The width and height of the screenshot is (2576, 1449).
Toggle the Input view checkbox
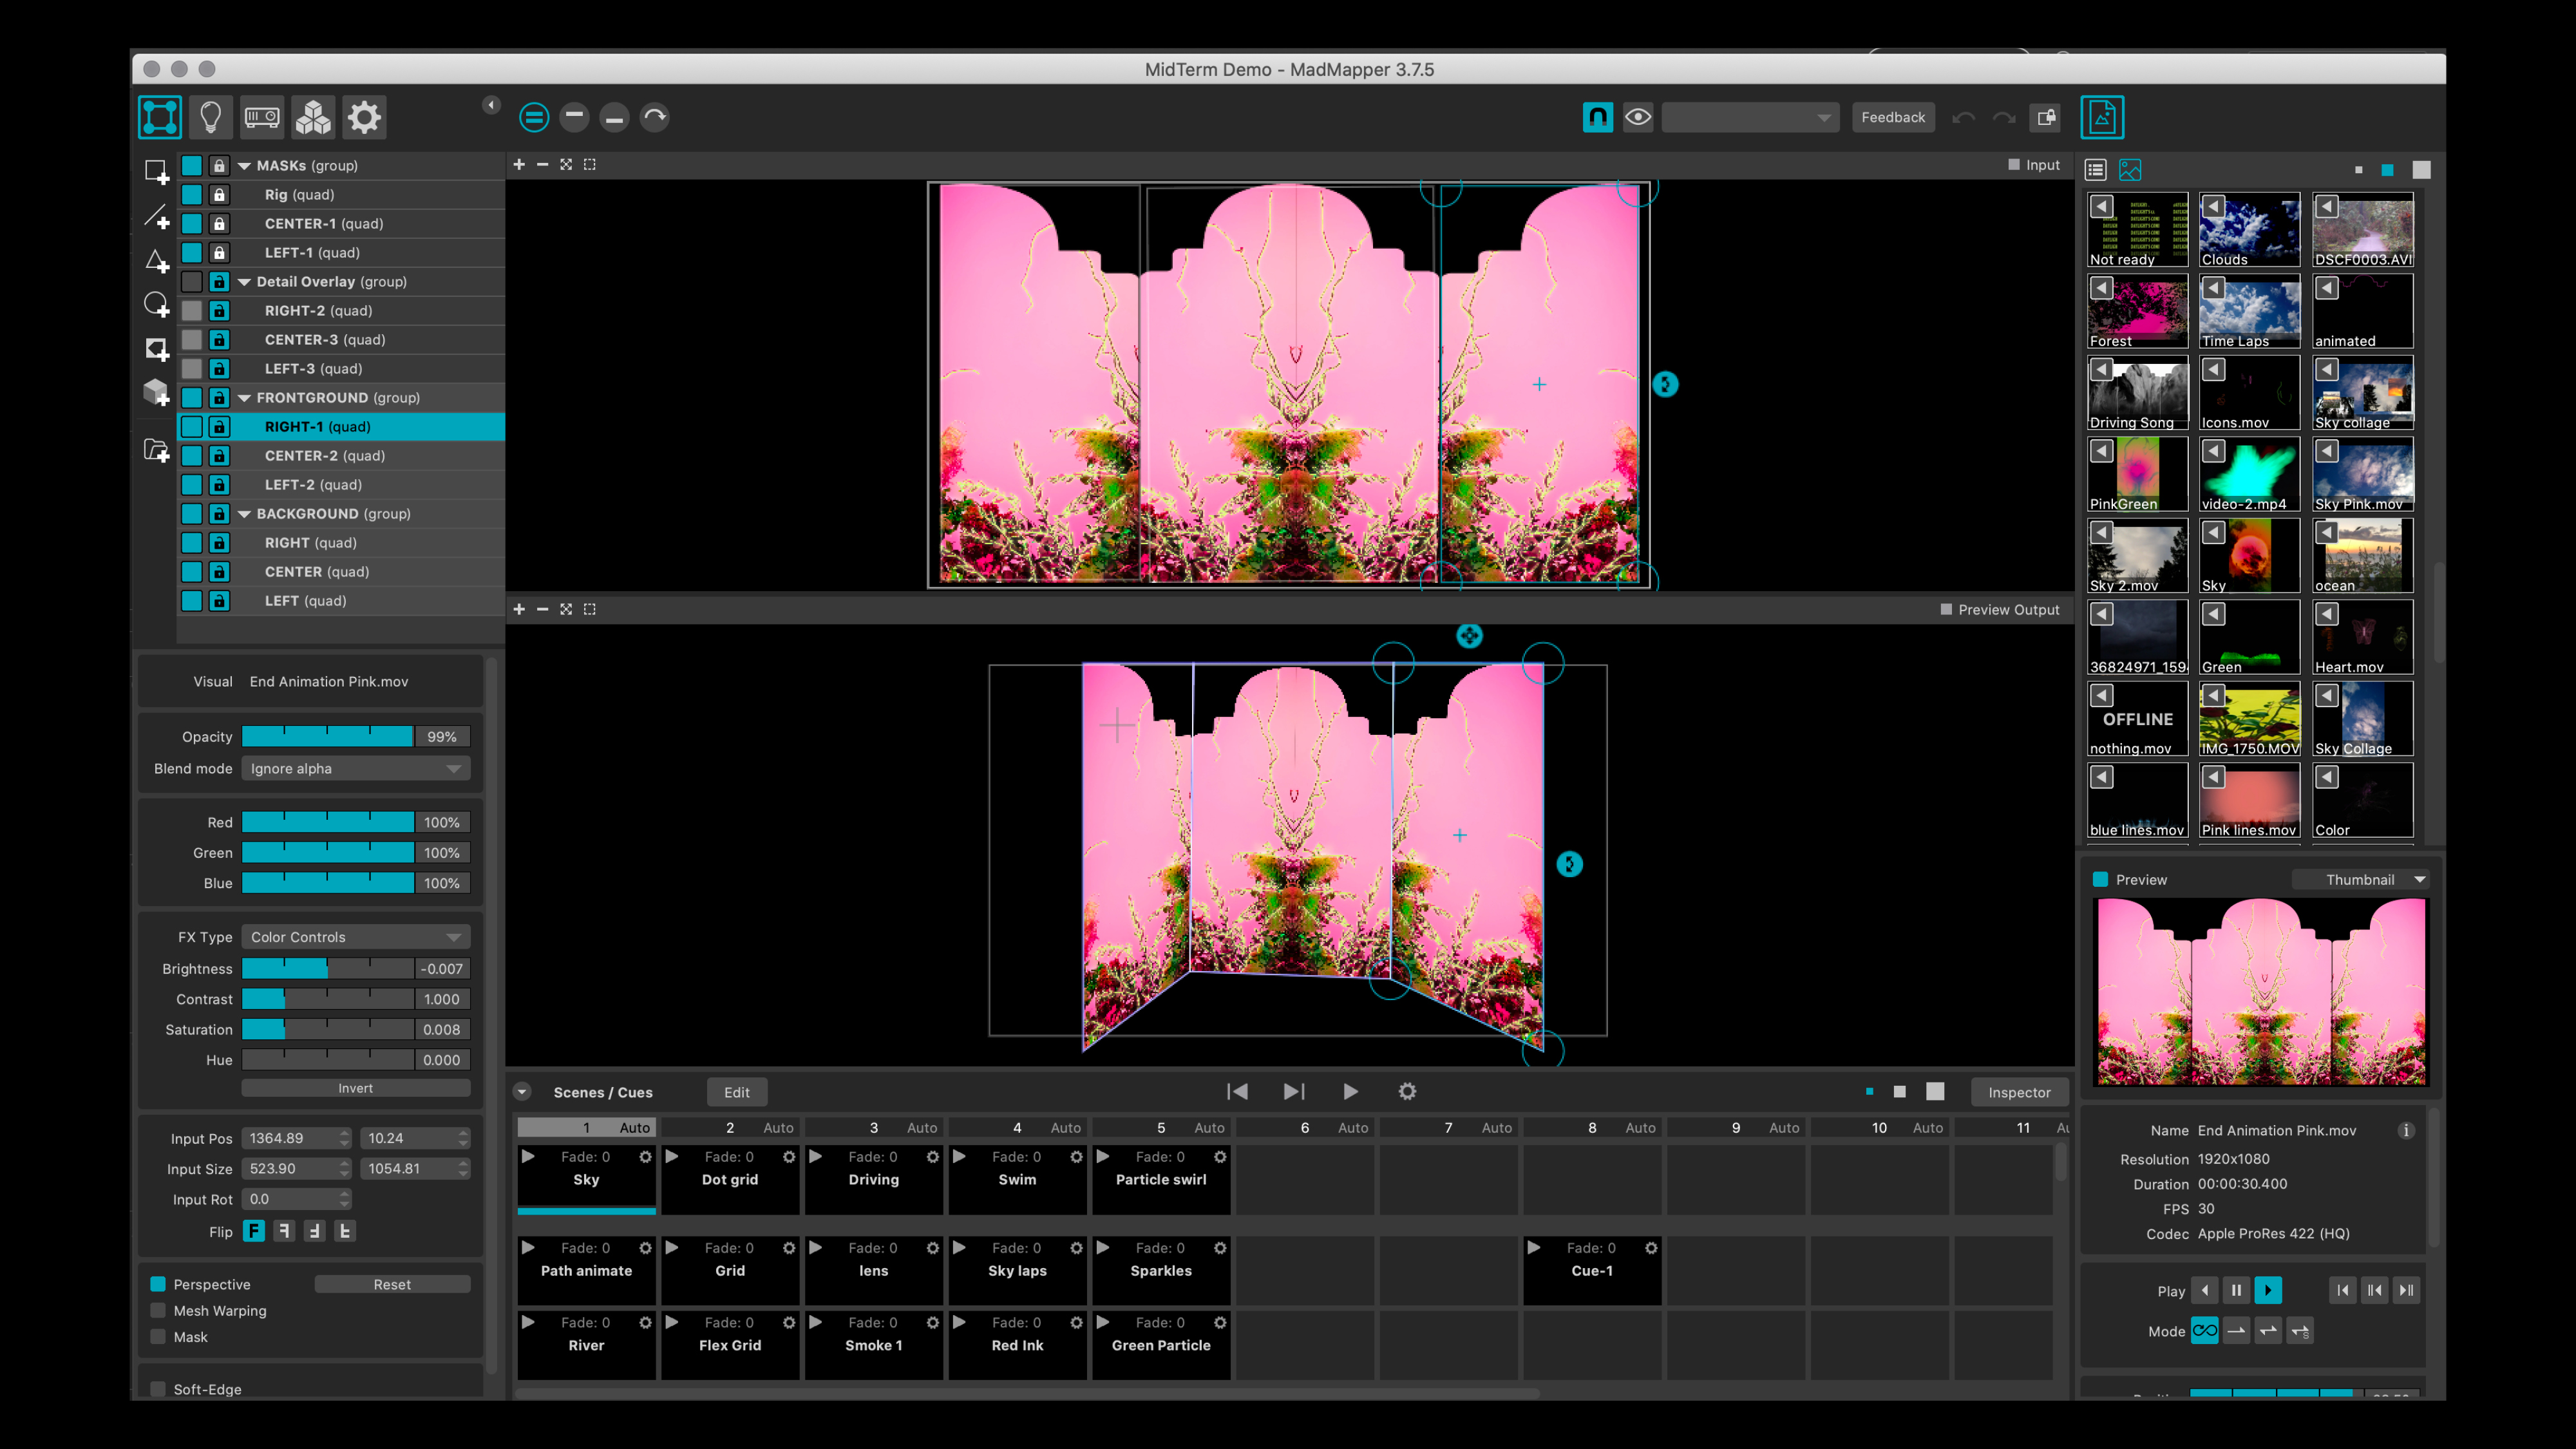click(2014, 164)
